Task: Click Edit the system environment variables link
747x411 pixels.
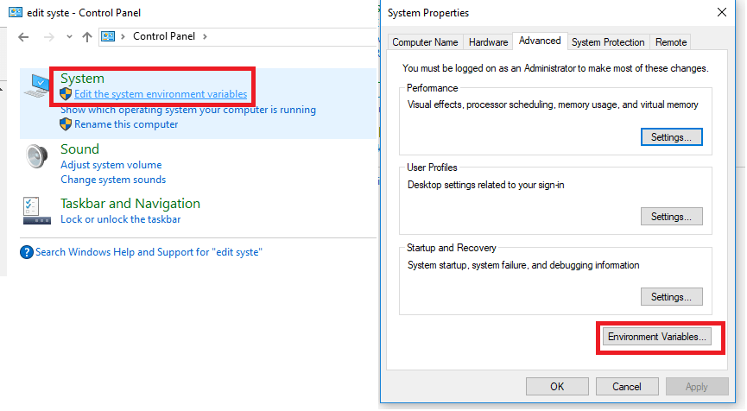Action: tap(161, 94)
